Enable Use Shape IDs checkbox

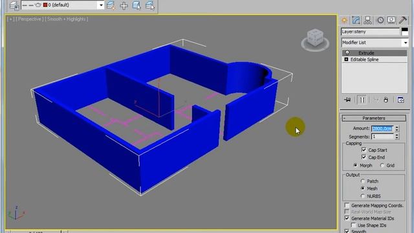tap(353, 225)
